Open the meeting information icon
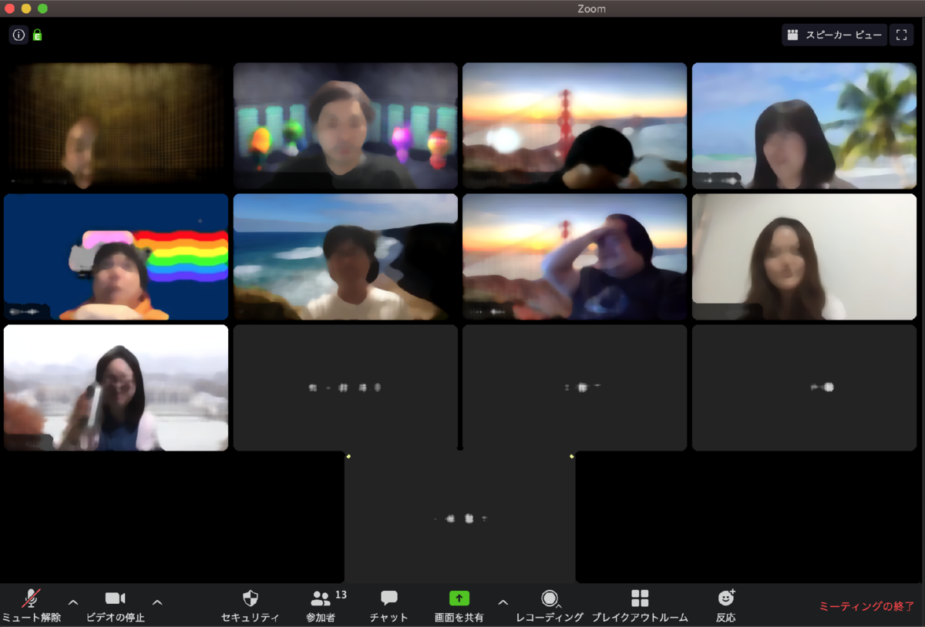Viewport: 925px width, 627px height. [x=18, y=35]
